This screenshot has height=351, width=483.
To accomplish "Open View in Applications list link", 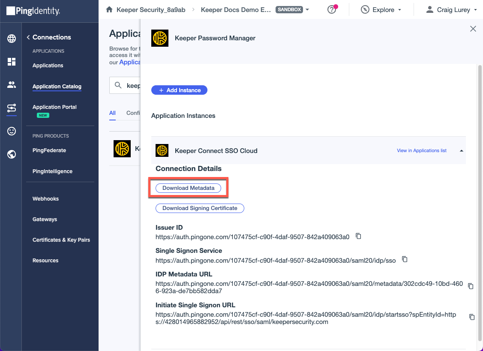I will [x=421, y=151].
